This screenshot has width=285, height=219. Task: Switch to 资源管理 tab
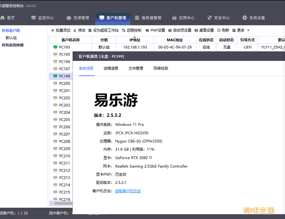[x=78, y=18]
